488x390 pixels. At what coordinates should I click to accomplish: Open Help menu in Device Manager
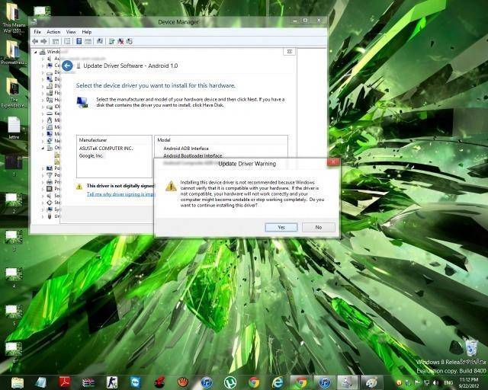[x=86, y=32]
